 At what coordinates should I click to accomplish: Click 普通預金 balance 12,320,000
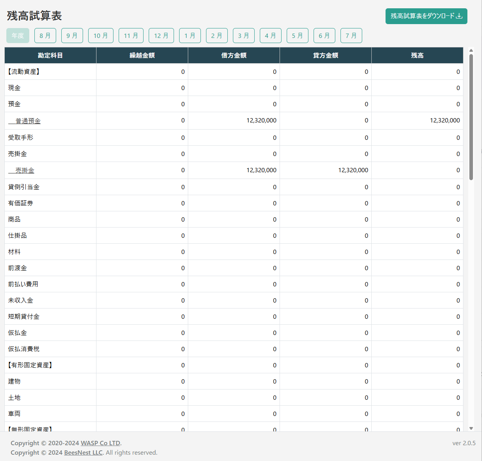[445, 120]
